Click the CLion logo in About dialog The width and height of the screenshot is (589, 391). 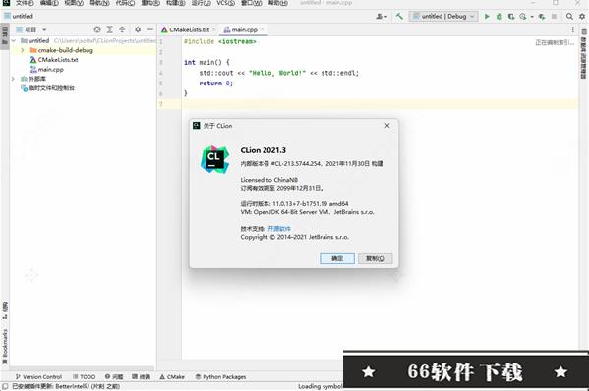pos(214,159)
